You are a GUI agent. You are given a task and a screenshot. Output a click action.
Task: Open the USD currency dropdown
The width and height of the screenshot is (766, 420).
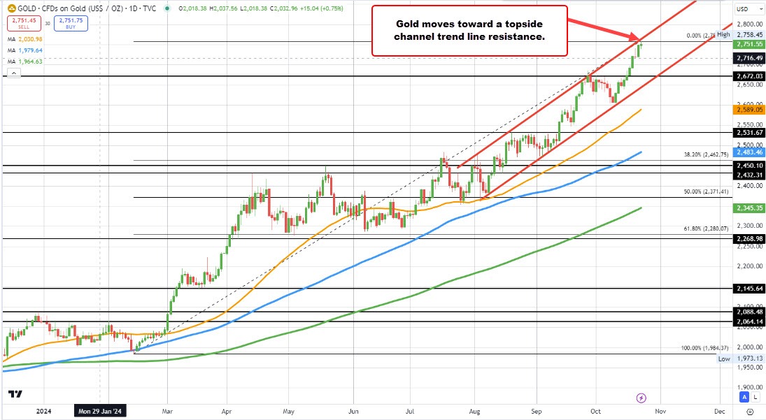(747, 8)
